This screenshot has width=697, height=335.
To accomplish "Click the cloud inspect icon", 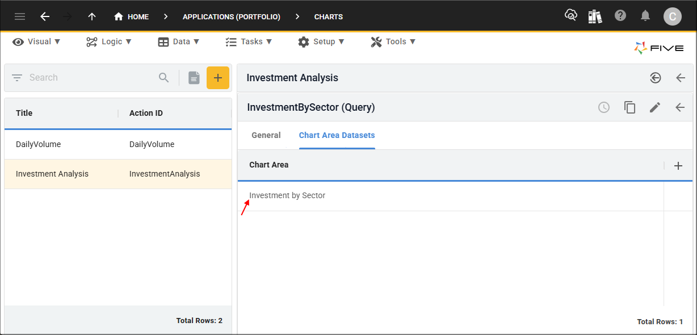I will 570,15.
